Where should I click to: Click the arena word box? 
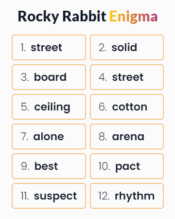tap(127, 136)
